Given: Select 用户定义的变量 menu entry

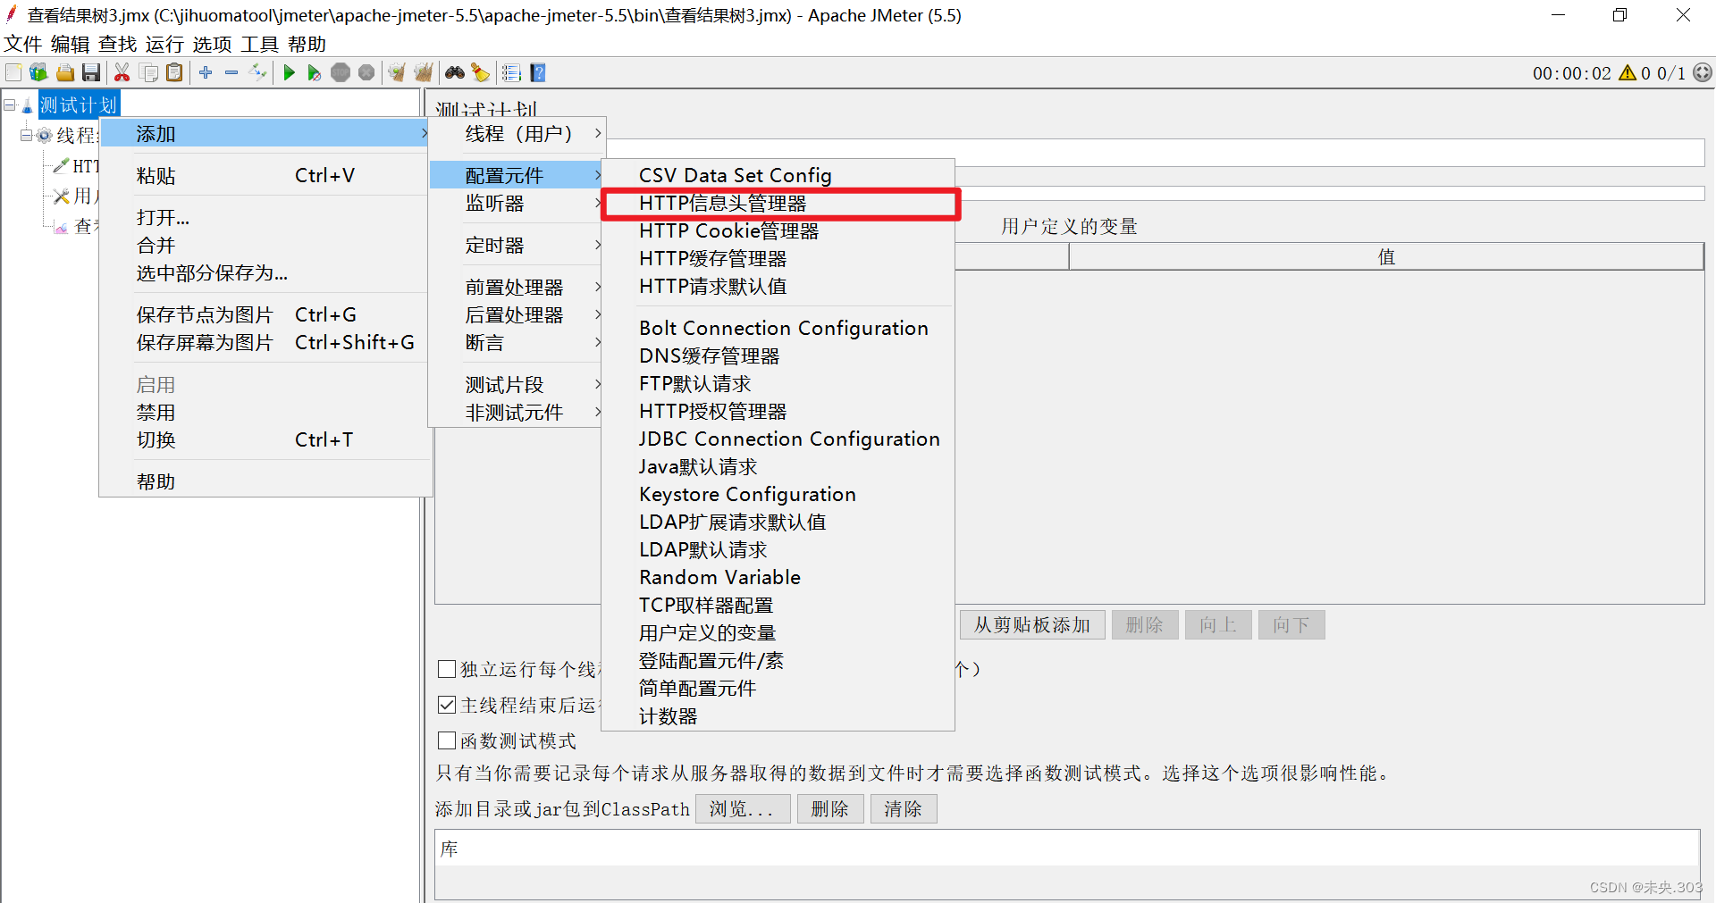Looking at the screenshot, I should click(x=778, y=633).
